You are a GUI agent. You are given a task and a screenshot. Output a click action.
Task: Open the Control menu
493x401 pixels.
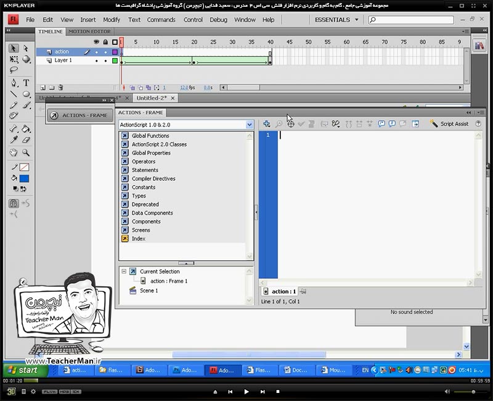193,20
